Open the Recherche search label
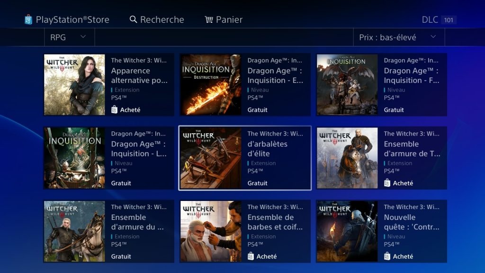The image size is (485, 273). (x=162, y=19)
